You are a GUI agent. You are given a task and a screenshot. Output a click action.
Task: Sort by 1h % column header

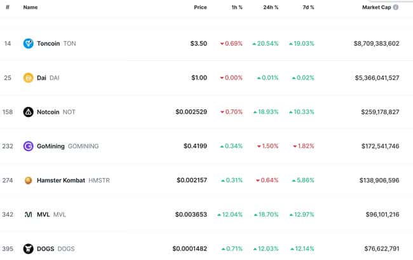click(236, 8)
